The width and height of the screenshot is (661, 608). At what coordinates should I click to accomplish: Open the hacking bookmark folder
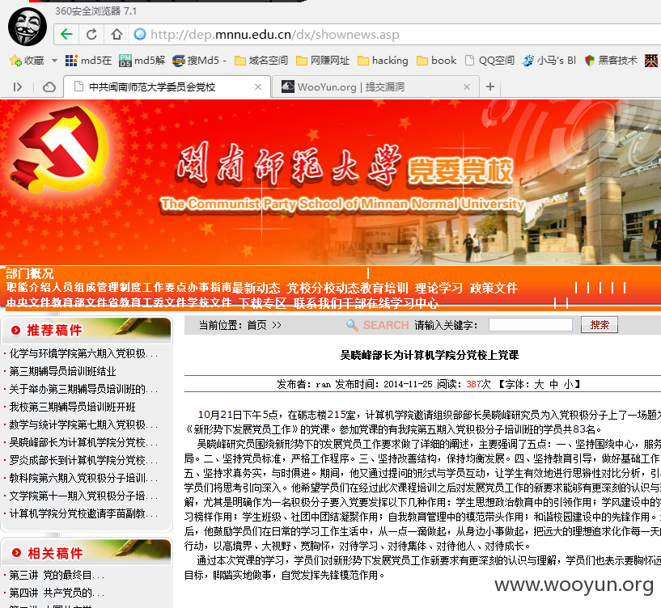click(383, 61)
